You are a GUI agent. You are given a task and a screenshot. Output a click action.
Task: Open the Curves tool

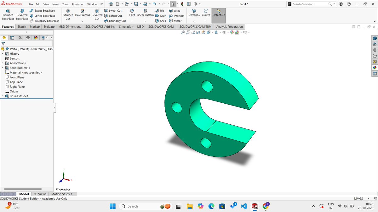[x=206, y=13]
